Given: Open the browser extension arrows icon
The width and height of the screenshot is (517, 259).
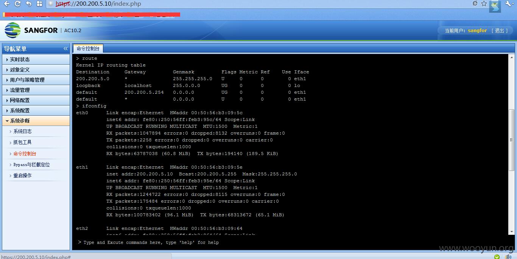Looking at the screenshot, I should coord(494,6).
